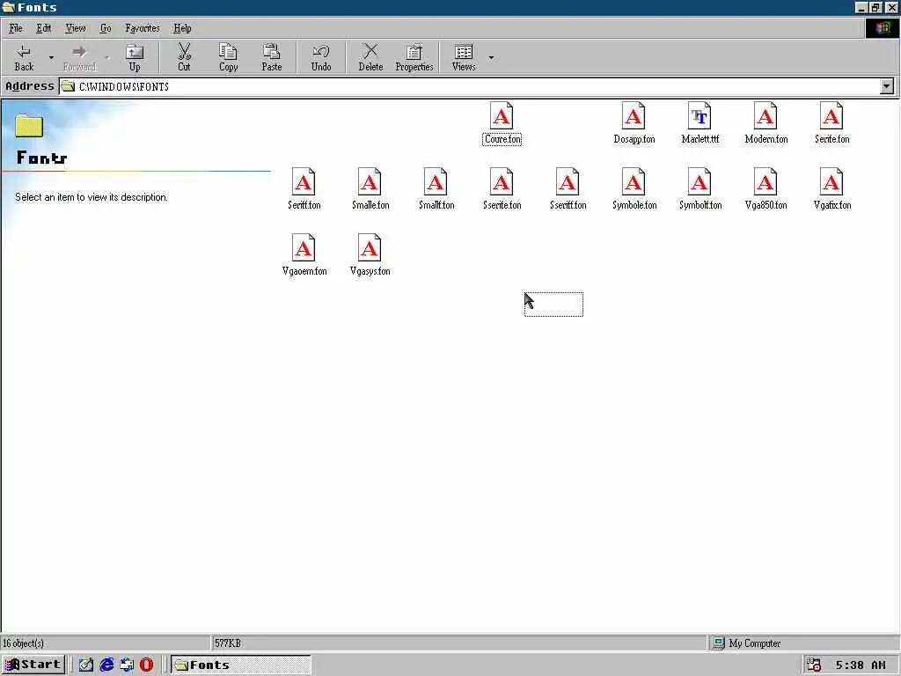Open Properties from the toolbar
This screenshot has width=901, height=676.
click(414, 57)
